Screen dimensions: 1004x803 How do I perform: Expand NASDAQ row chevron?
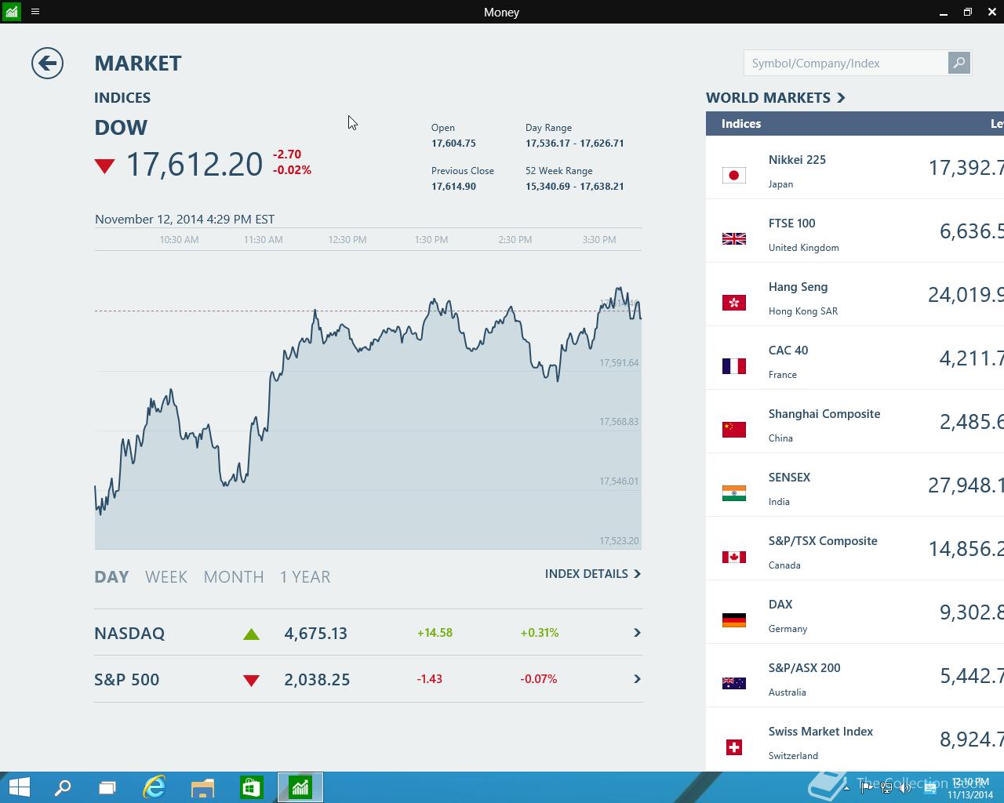[x=637, y=633]
